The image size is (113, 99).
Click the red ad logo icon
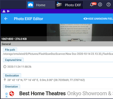(12, 93)
